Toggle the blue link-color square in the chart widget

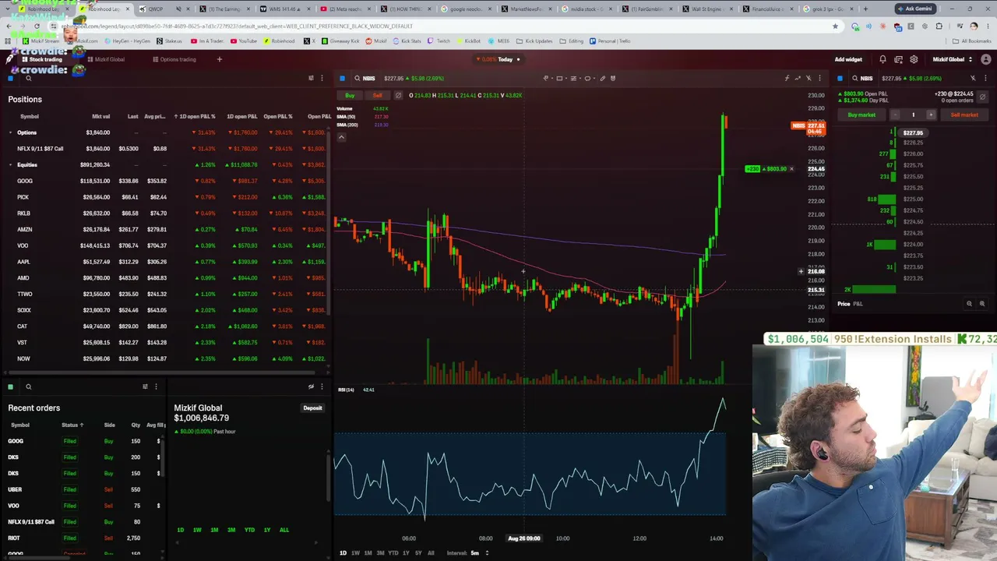coord(342,78)
